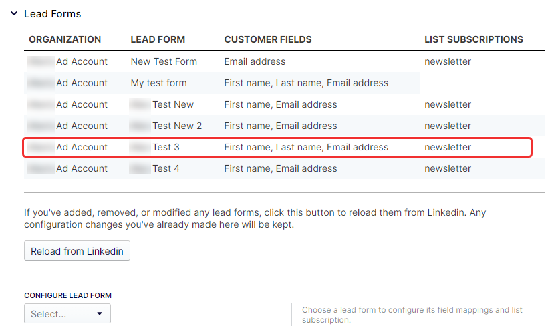Click the newsletter subscription for New Test Form

pos(448,61)
